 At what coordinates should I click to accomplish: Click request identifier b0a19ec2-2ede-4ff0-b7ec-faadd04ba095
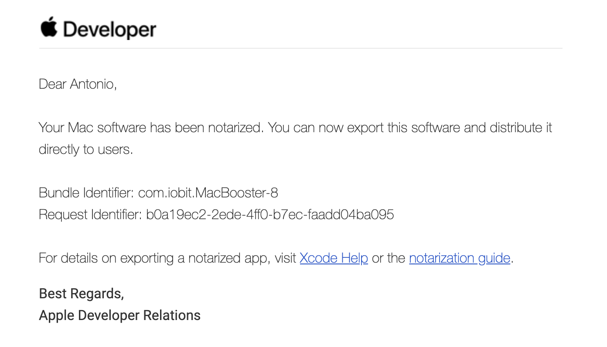270,214
